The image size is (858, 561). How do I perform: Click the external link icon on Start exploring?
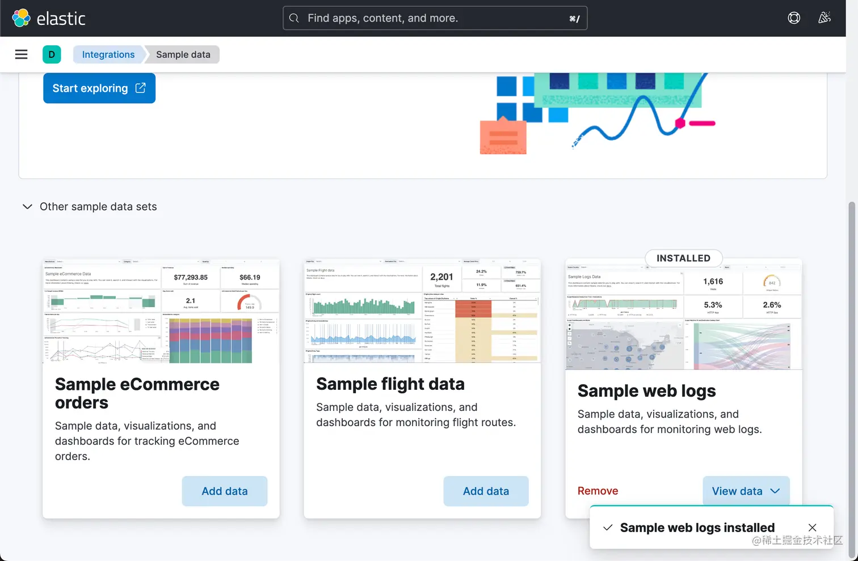click(140, 88)
